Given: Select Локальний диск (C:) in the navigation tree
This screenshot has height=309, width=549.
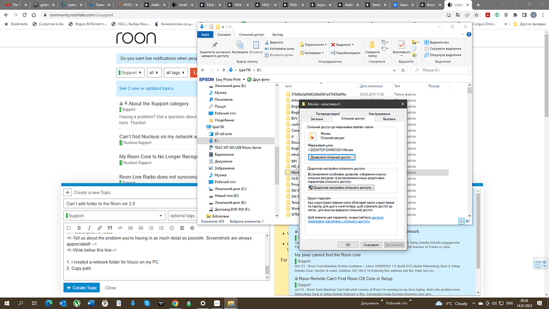Looking at the screenshot, I should point(230,189).
